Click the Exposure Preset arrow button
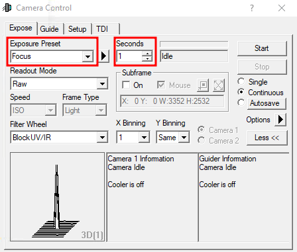 click(104, 56)
